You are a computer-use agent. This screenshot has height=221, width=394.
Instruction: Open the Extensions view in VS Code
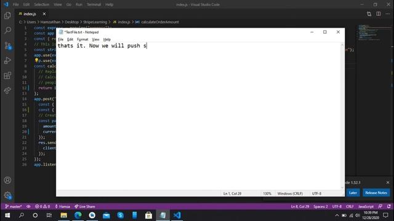coord(7,76)
